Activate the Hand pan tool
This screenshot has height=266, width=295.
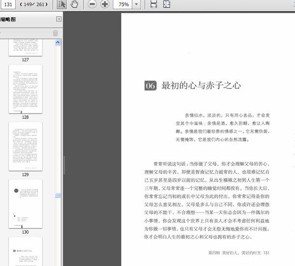74,4
